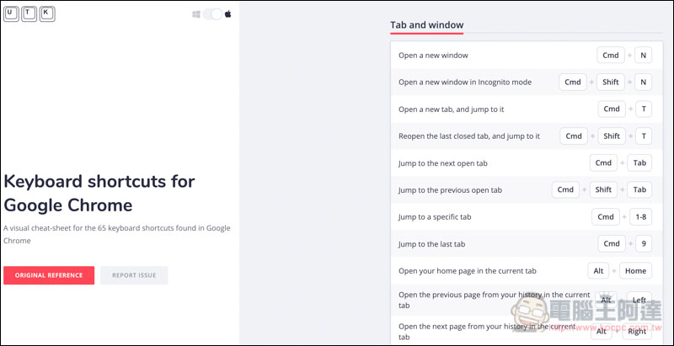
Task: Click the Keyboard shortcuts for Google Chrome heading
Action: click(x=99, y=194)
